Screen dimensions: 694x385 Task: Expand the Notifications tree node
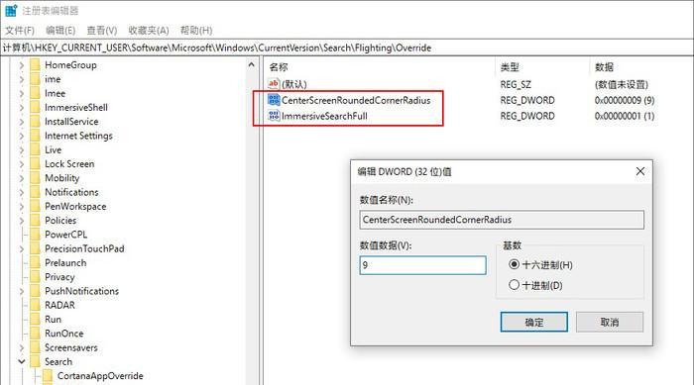21,193
